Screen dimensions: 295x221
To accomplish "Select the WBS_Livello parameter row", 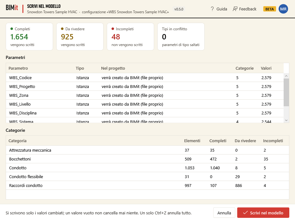I will 145,104.
